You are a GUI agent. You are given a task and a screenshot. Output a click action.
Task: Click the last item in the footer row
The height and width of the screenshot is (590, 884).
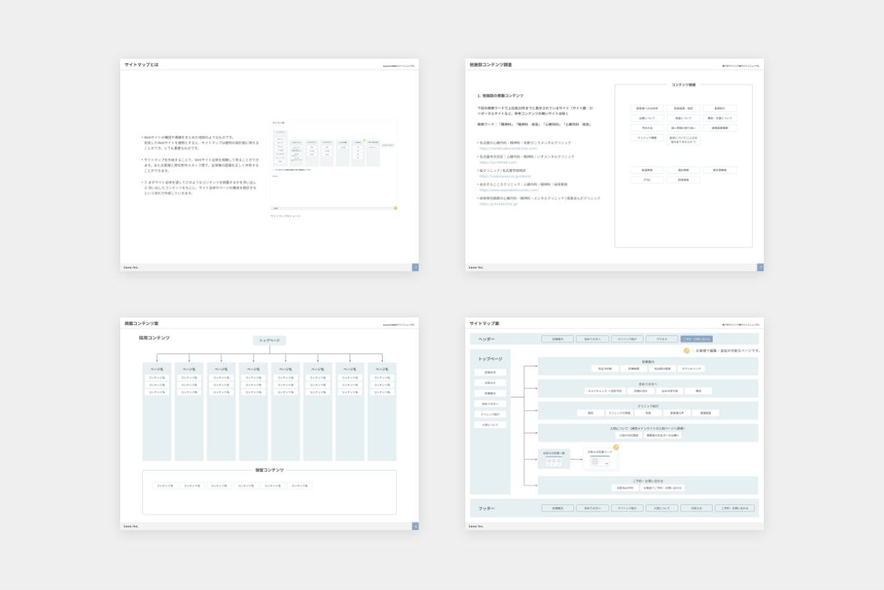tap(734, 508)
